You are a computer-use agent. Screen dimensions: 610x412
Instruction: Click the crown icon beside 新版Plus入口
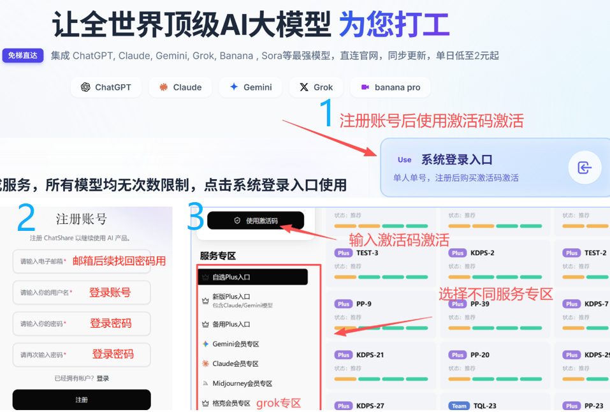click(x=205, y=300)
